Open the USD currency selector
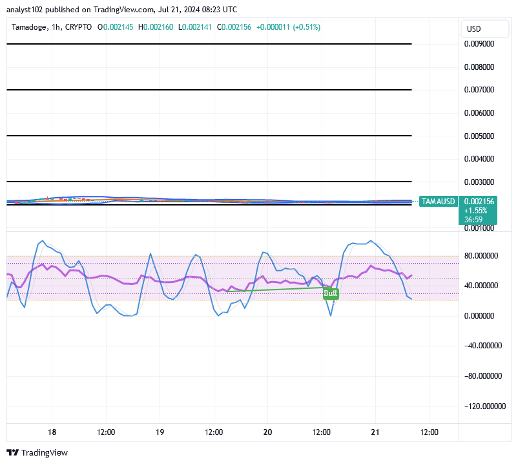518x464 pixels. [x=484, y=28]
